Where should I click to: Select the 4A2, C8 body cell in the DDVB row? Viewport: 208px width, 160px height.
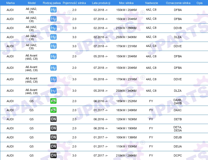[151, 28]
